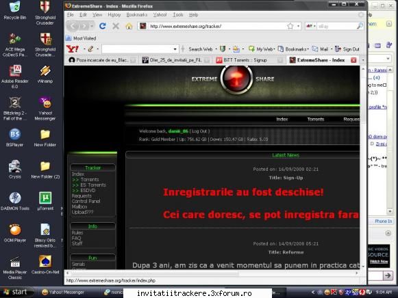Launch µTorrent from the desktop
The image size is (398, 298).
click(45, 202)
